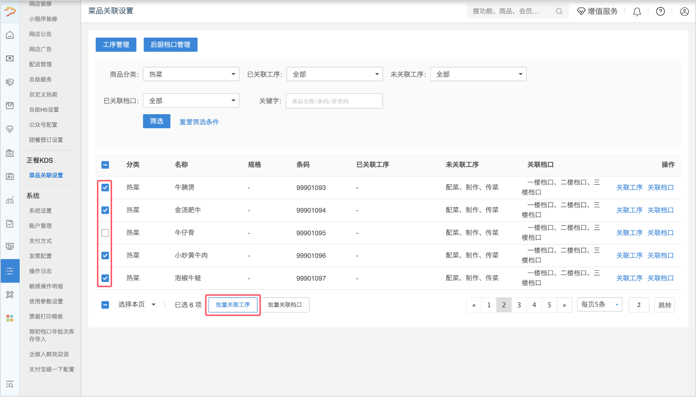This screenshot has height=397, width=696.
Task: Open 系统设置 in the side menu
Action: (x=40, y=211)
